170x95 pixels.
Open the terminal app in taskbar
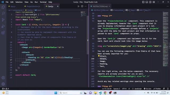(x=115, y=93)
